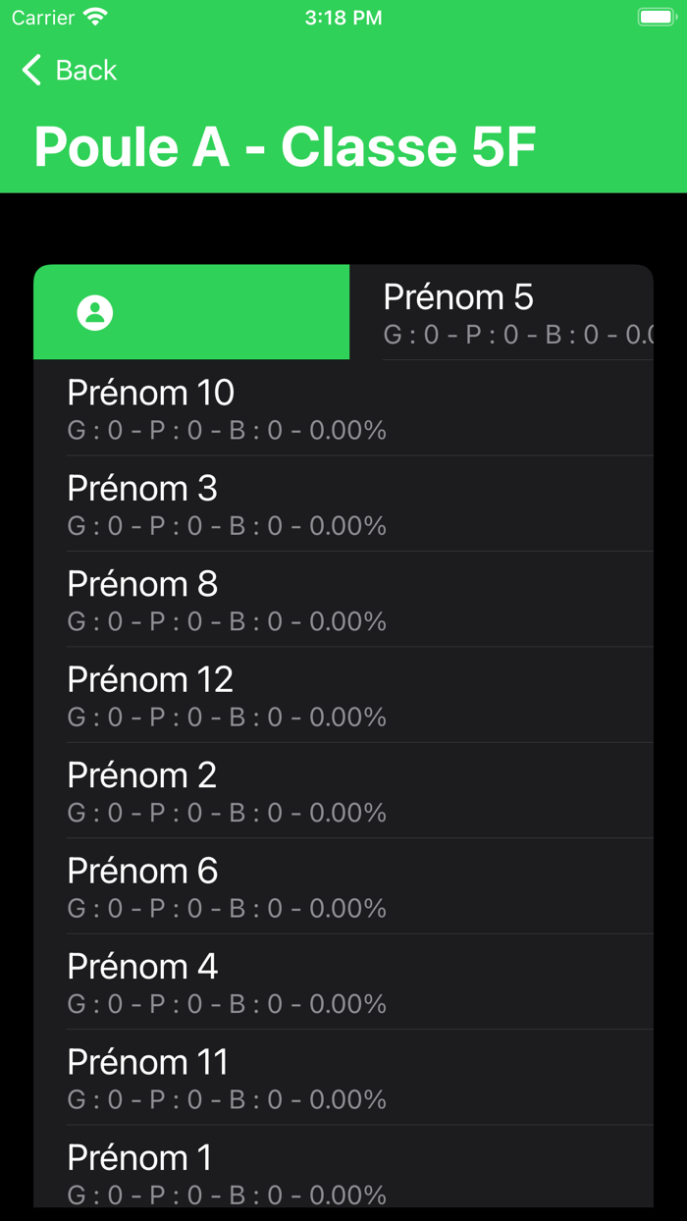Tap the green profile person icon
687x1221 pixels.
tap(95, 312)
